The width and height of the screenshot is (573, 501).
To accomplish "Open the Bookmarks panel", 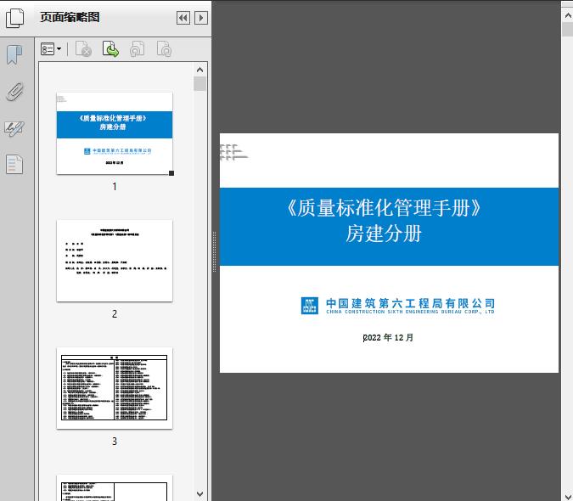I will (x=14, y=55).
